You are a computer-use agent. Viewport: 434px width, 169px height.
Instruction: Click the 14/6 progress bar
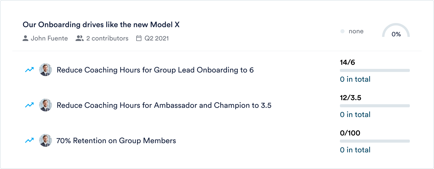click(375, 70)
